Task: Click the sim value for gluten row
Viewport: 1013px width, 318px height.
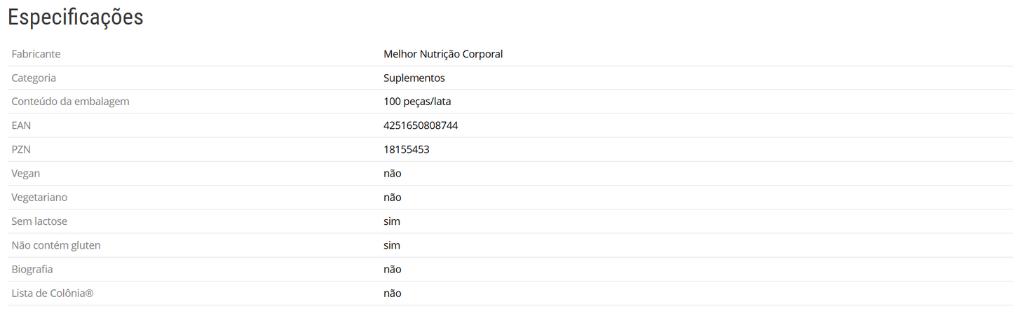Action: click(x=391, y=245)
